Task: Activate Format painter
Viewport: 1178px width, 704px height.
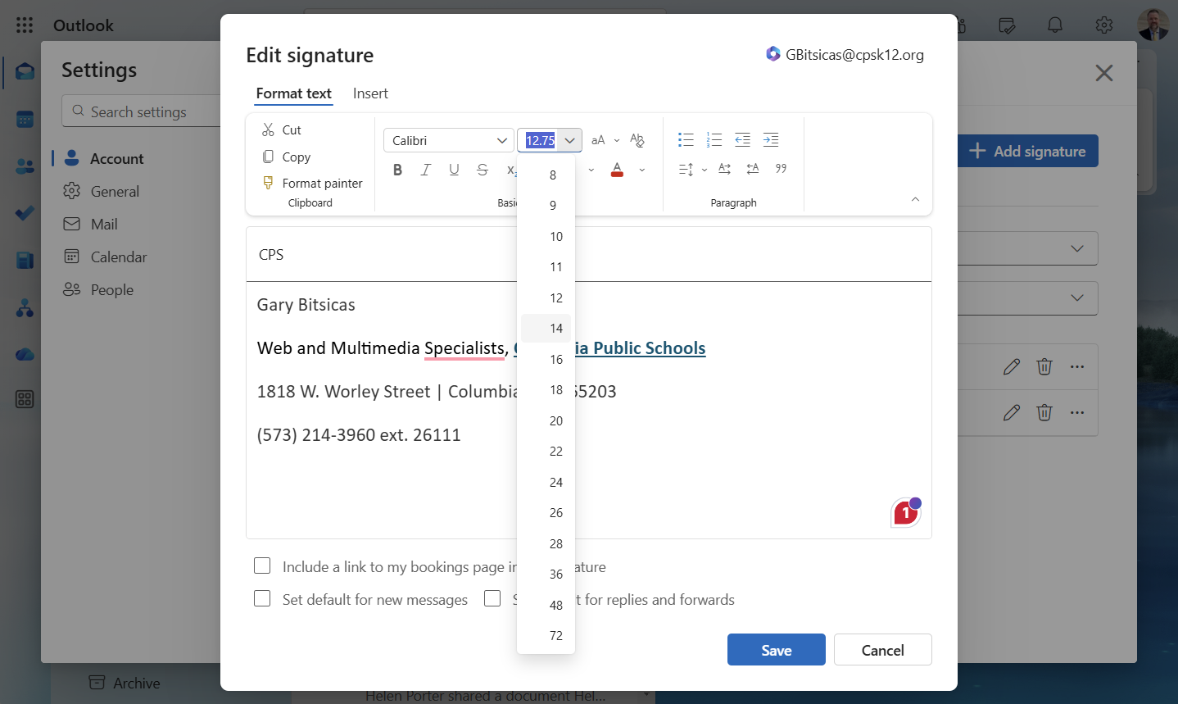Action: point(312,183)
